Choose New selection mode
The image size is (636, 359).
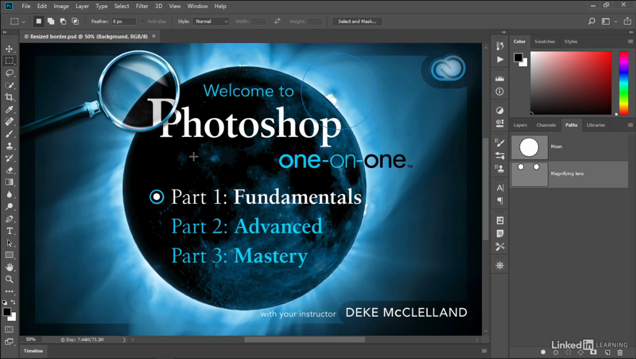(x=38, y=22)
